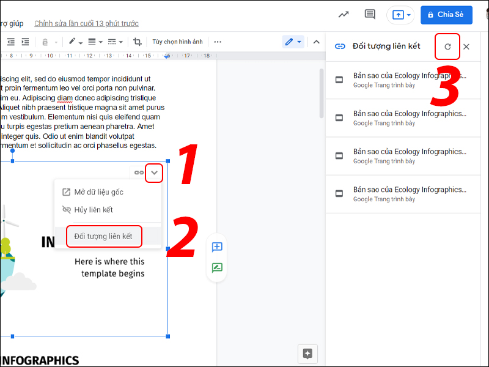
Task: Decrease indent with the toolbar icon
Action: pos(11,42)
